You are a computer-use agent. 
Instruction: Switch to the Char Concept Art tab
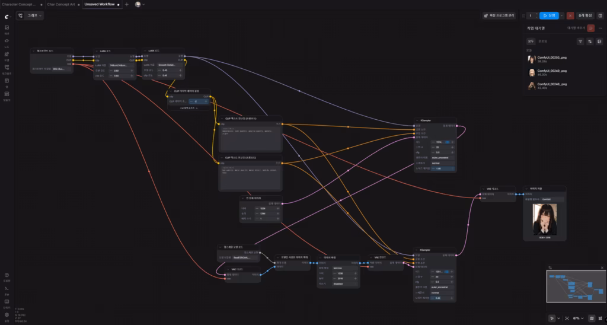pyautogui.click(x=61, y=4)
